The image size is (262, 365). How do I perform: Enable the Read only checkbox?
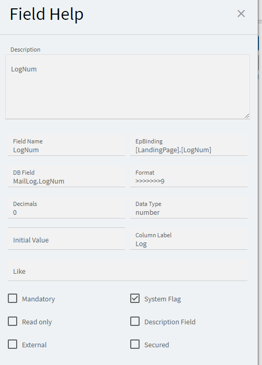13,321
